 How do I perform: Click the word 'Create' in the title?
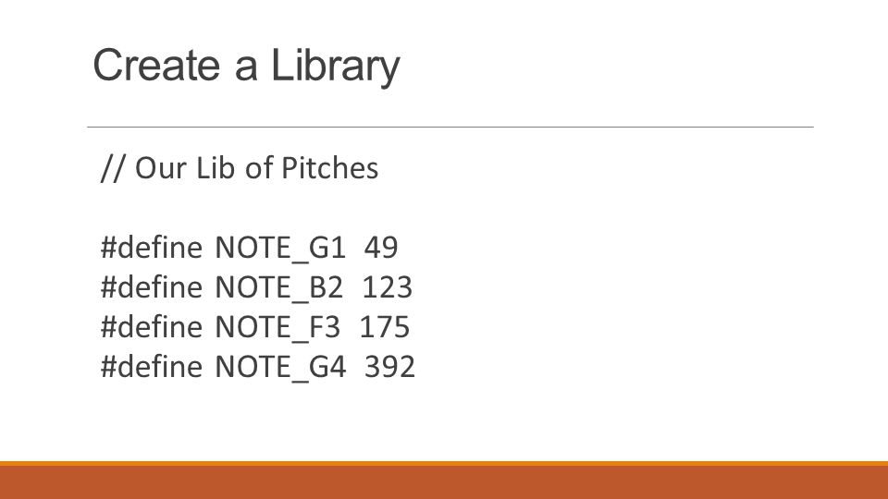156,65
